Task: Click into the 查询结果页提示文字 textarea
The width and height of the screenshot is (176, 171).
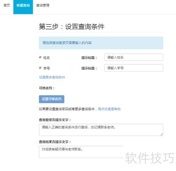Action: point(81,152)
